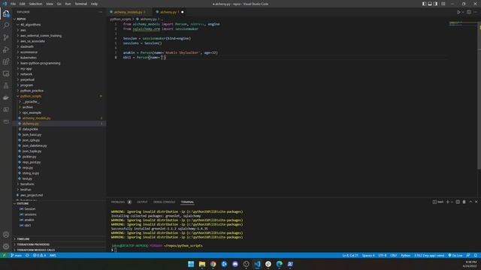The image size is (481, 270).
Task: Click the Python language mode in status bar
Action: (x=406, y=255)
